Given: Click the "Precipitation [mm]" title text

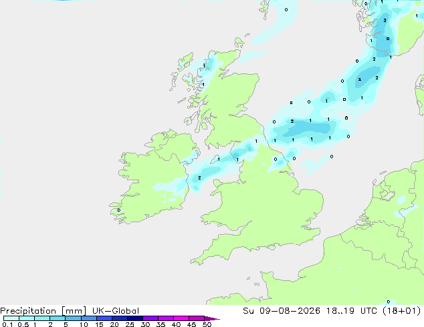Looking at the screenshot, I should 43,311.
